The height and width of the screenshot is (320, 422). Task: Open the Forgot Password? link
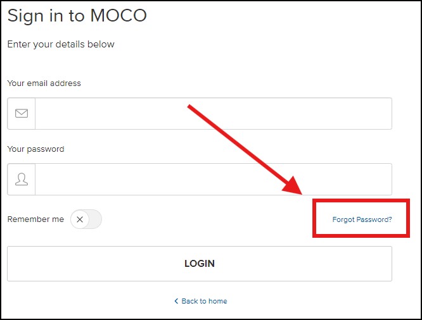362,220
